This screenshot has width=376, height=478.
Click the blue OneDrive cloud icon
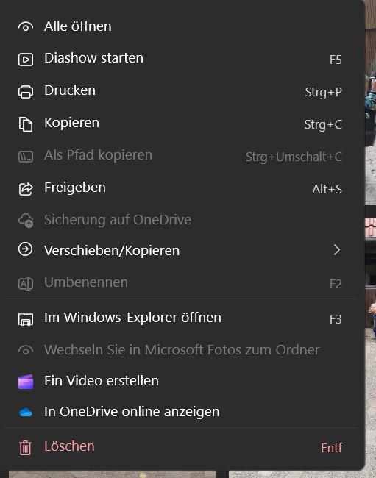26,412
